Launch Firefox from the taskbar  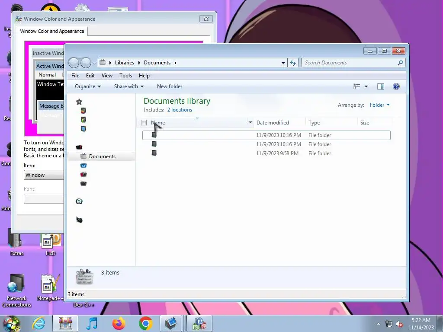(119, 323)
